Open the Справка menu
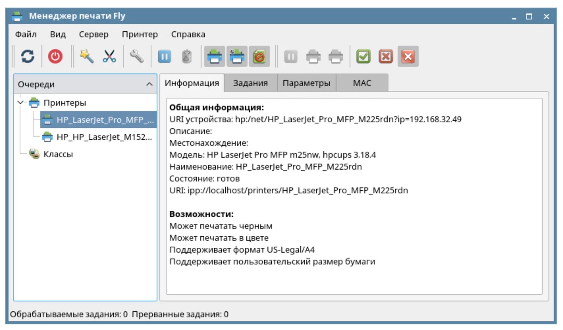 (x=188, y=34)
